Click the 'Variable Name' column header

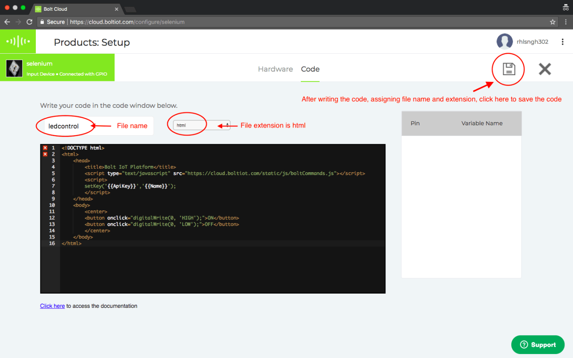pyautogui.click(x=482, y=123)
